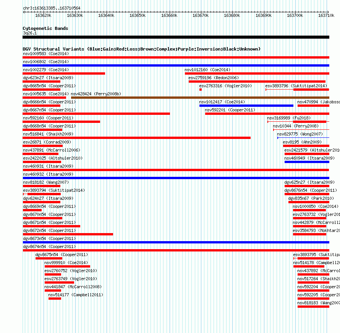Open the dgv835n67 (Park2010) label
Screen dimensions: 340x333
pos(311,198)
